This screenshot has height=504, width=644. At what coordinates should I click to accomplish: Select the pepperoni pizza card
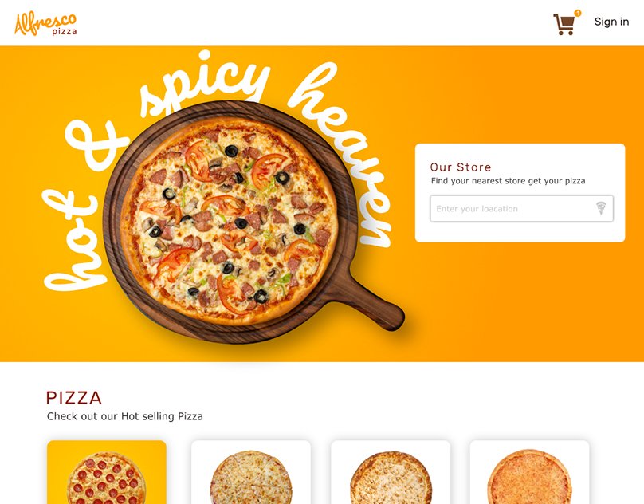click(x=107, y=472)
